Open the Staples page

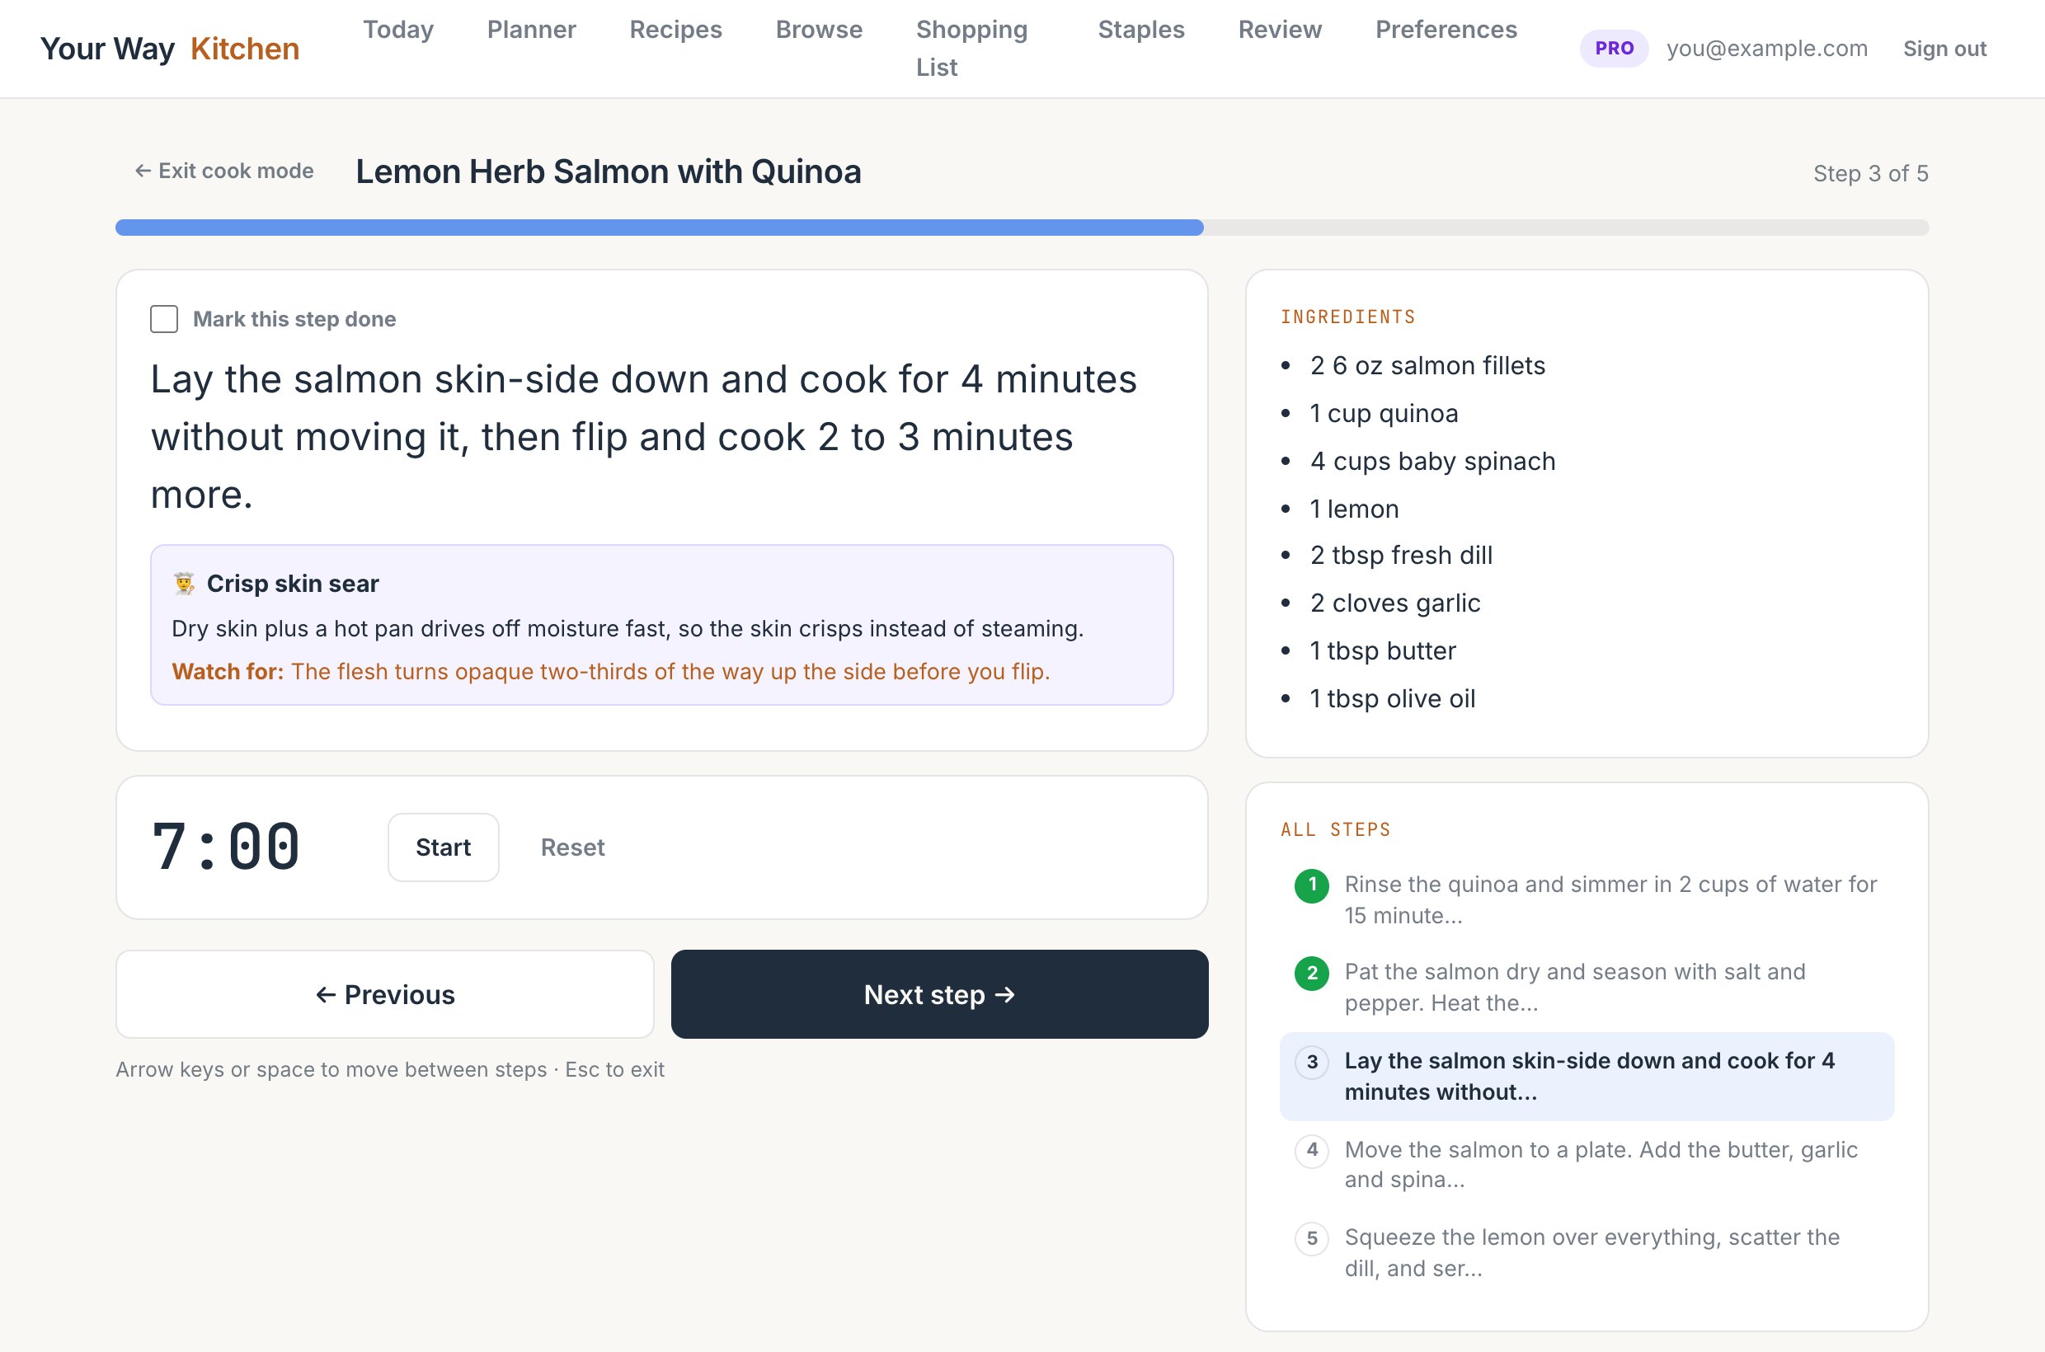pos(1141,30)
